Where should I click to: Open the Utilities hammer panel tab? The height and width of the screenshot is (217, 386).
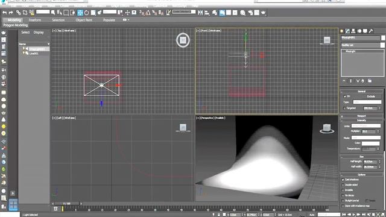371,31
